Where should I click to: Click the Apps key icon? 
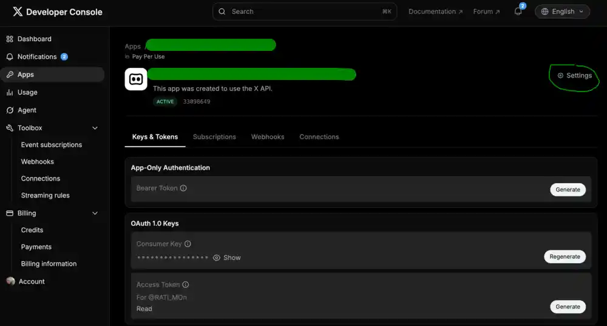[x=10, y=75]
